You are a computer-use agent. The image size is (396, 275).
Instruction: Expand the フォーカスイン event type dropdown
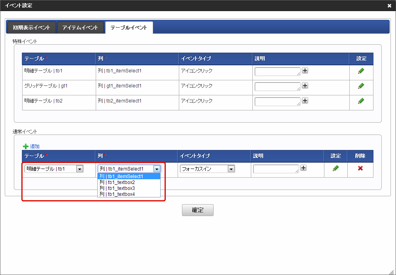point(207,169)
